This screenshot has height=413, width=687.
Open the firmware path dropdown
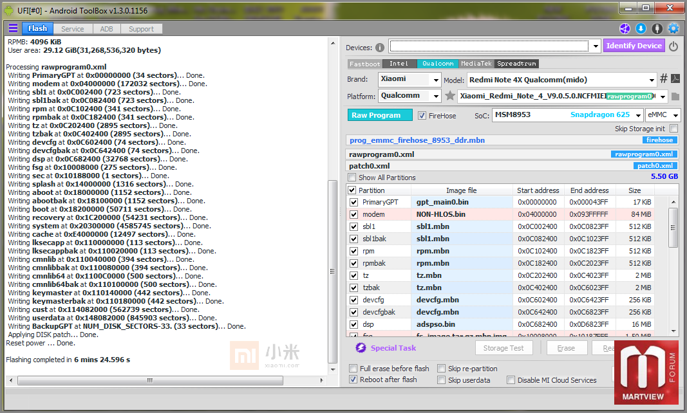pos(663,96)
